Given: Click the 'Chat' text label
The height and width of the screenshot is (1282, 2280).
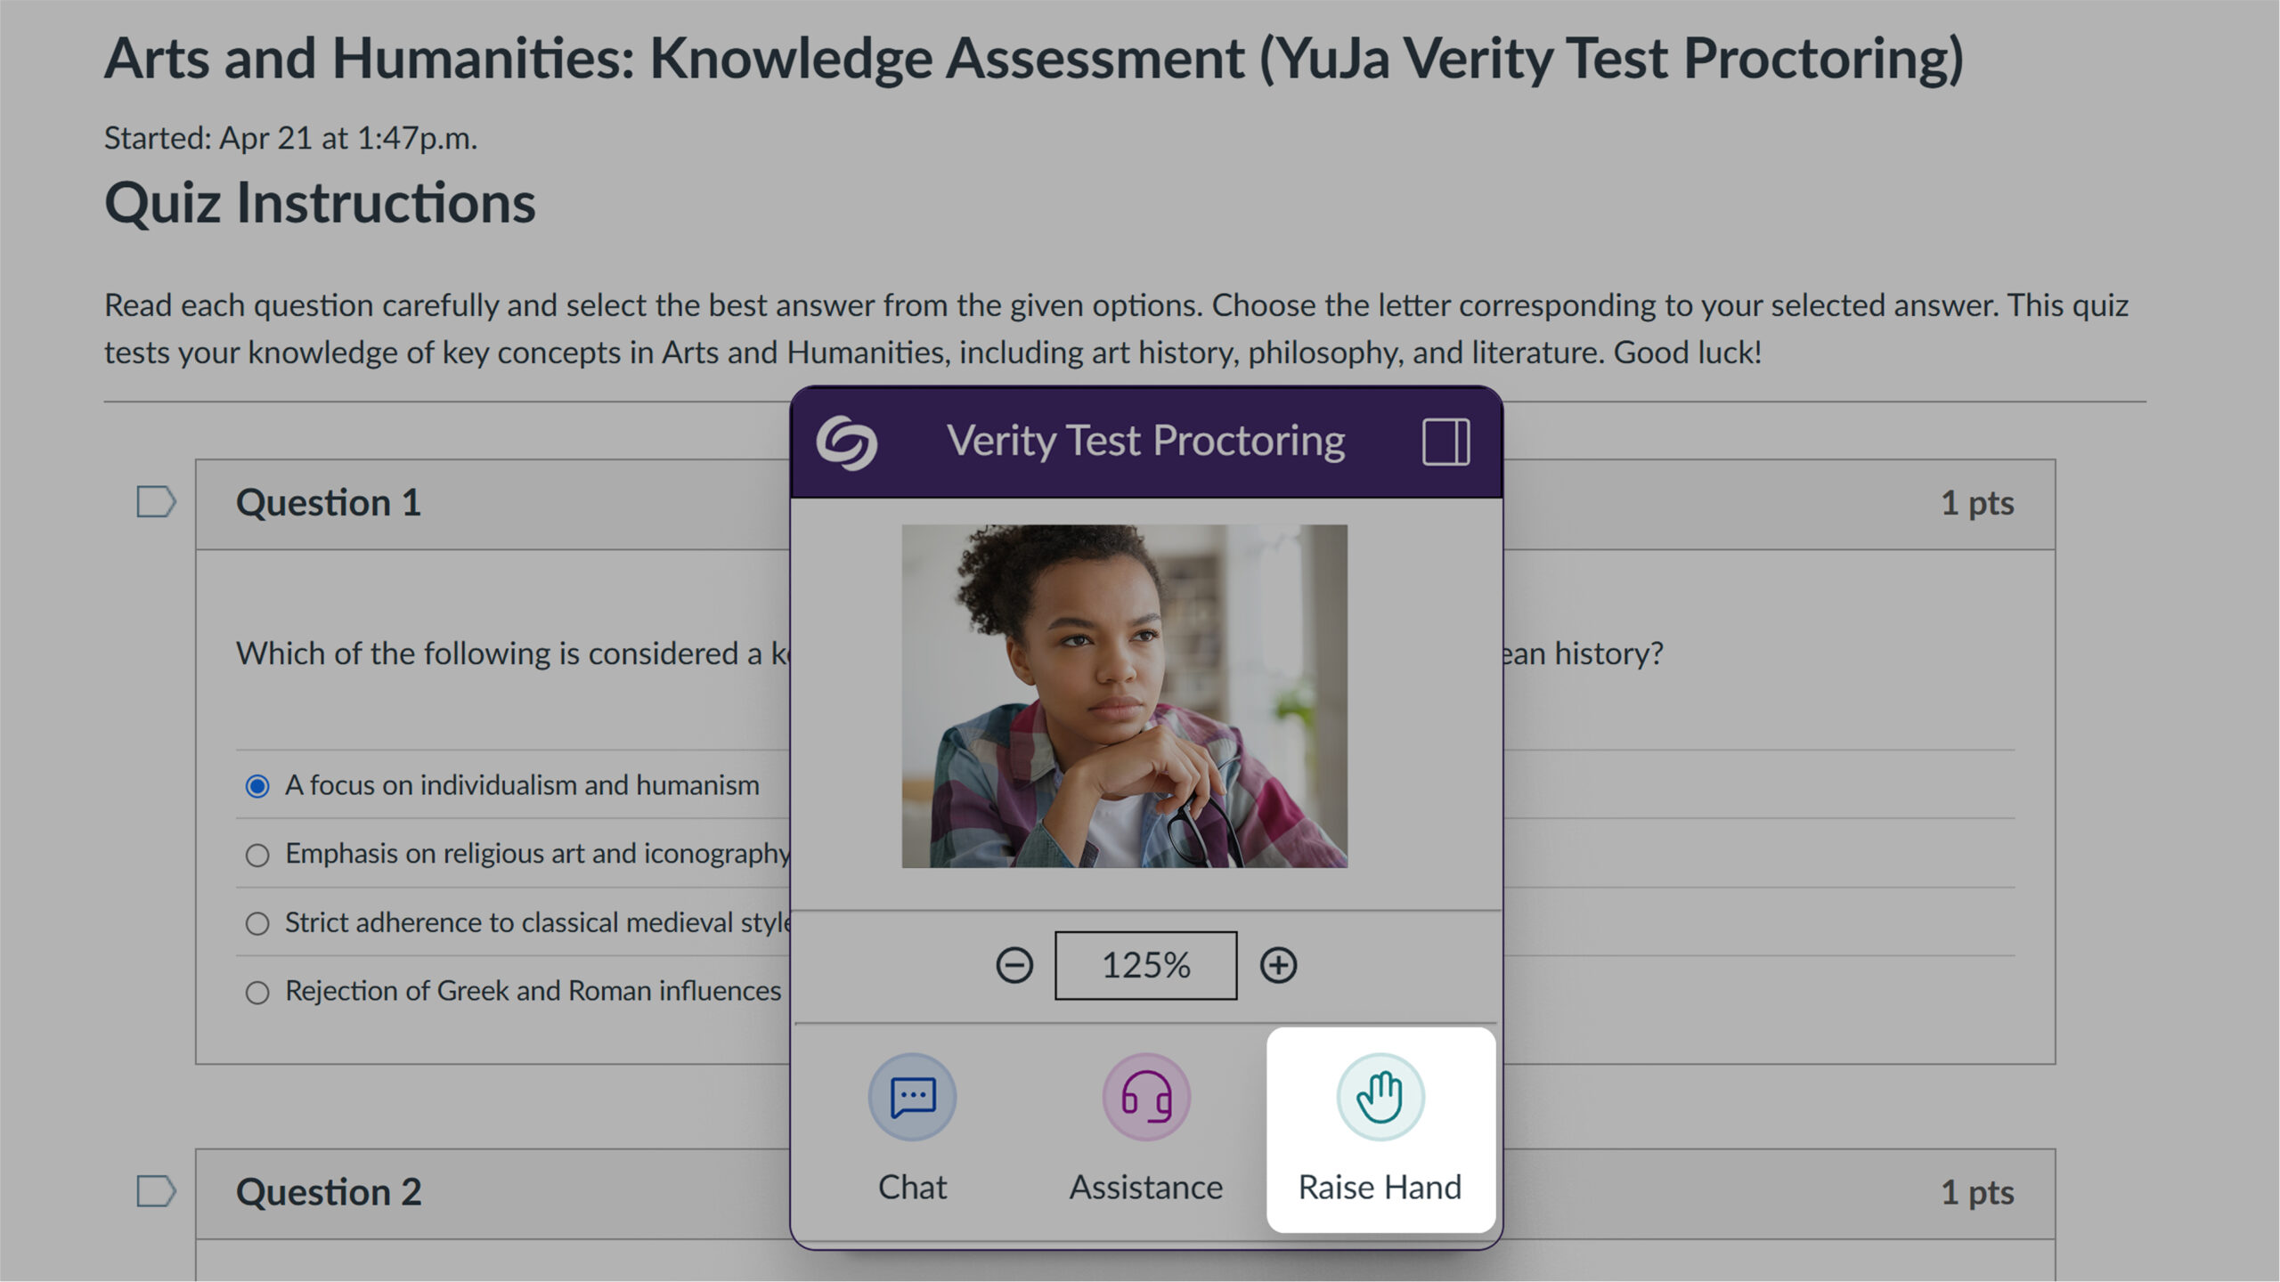Looking at the screenshot, I should tap(912, 1188).
